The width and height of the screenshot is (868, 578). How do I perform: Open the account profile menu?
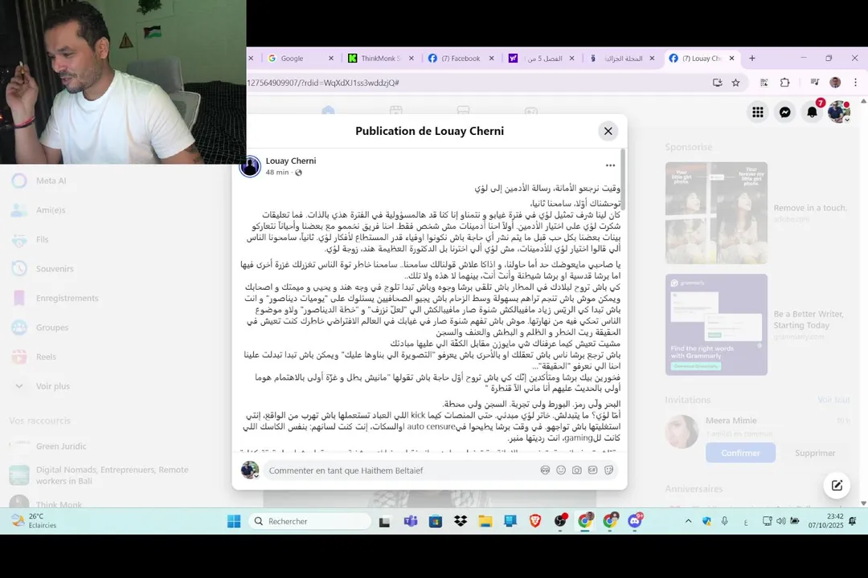pos(838,112)
